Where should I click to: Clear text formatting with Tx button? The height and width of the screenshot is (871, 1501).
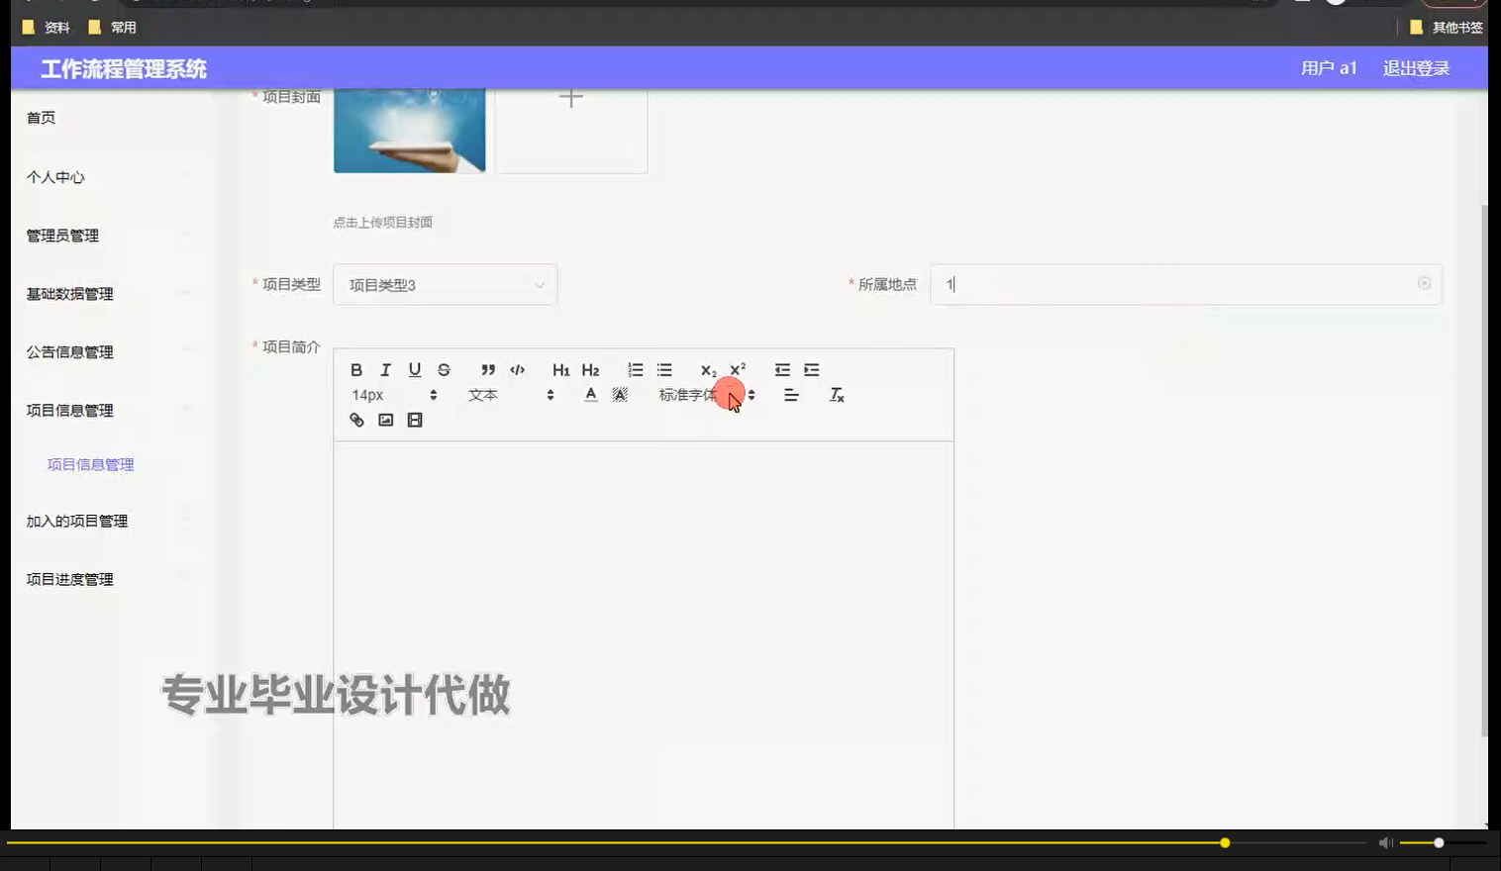tap(837, 395)
